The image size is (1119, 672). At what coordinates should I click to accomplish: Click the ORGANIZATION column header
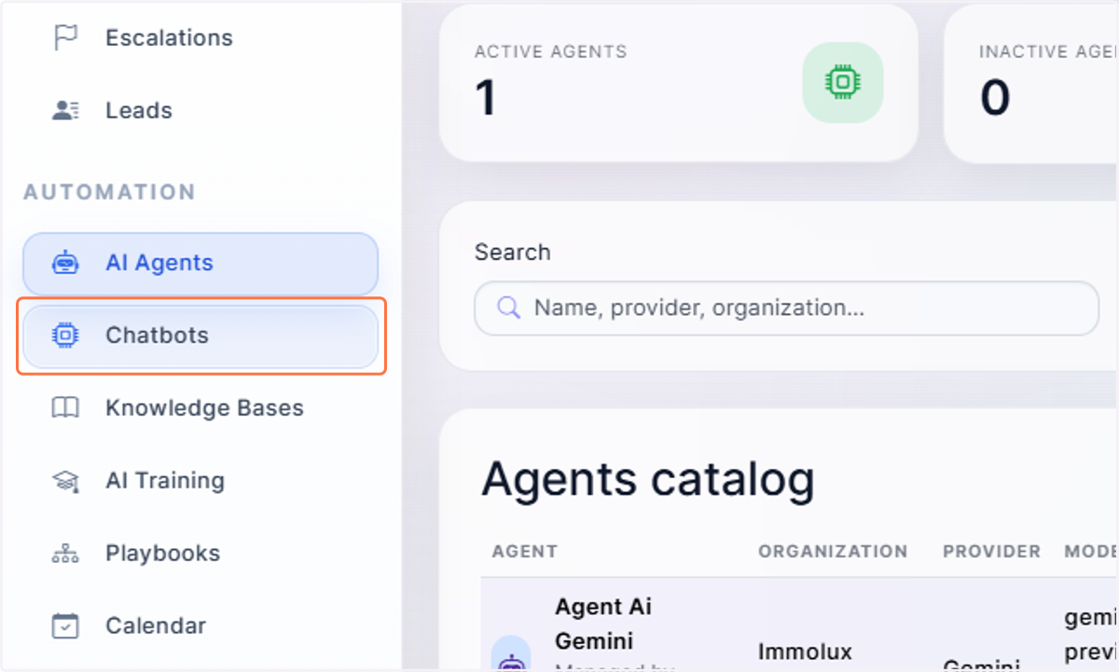[833, 552]
